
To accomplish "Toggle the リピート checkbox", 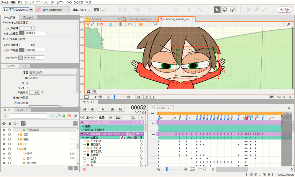I will point(95,118).
